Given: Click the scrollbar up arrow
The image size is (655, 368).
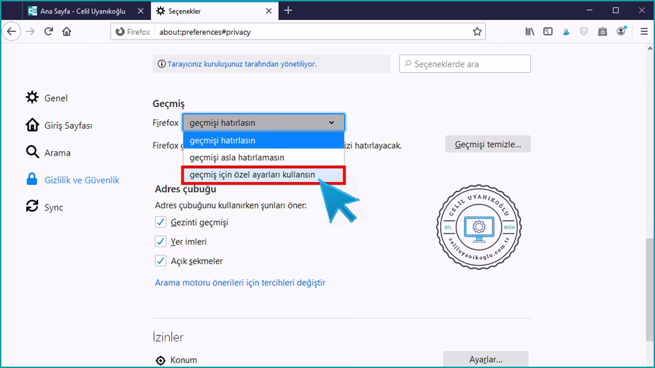Looking at the screenshot, I should (650, 48).
